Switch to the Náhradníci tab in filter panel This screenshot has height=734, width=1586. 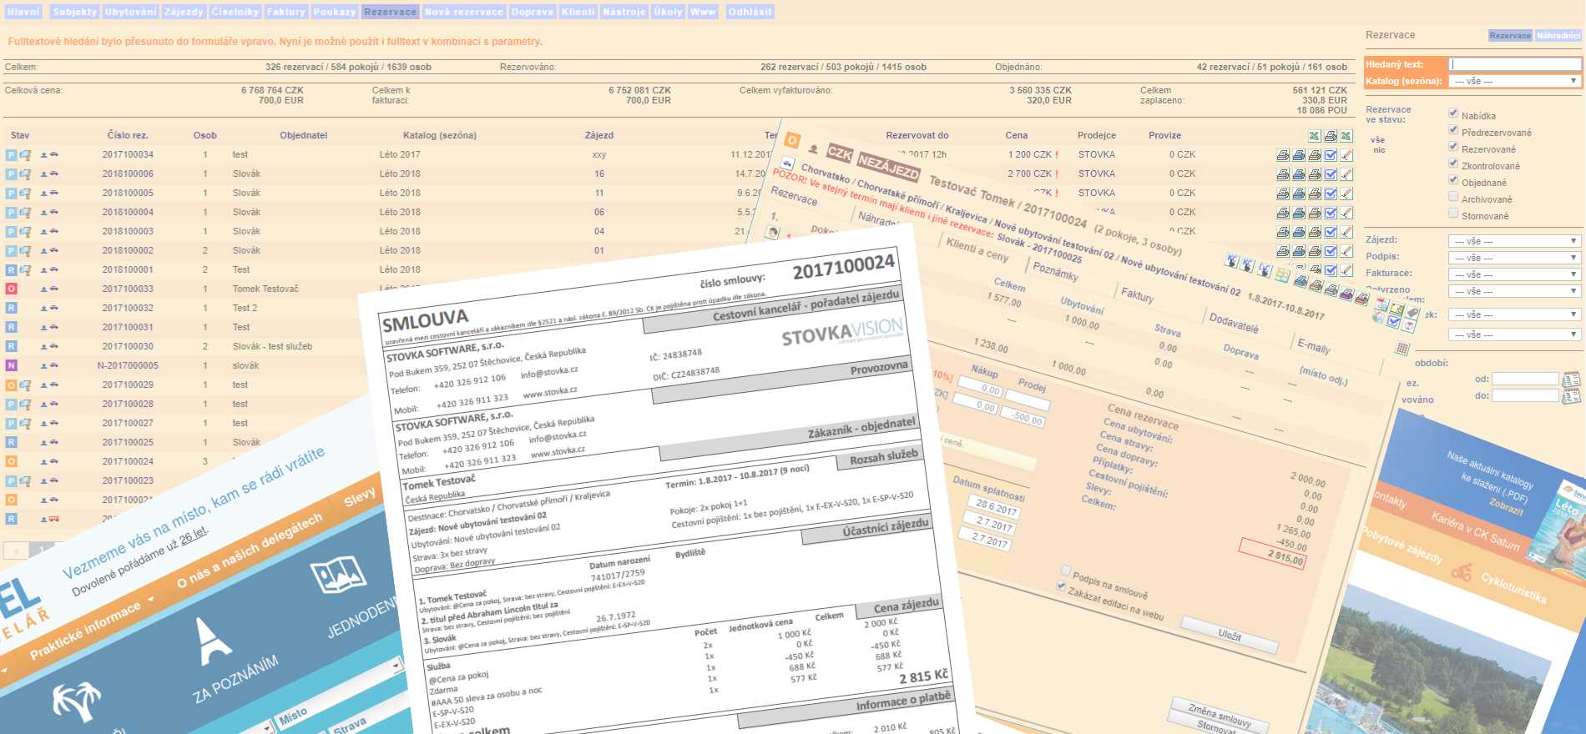(1558, 36)
